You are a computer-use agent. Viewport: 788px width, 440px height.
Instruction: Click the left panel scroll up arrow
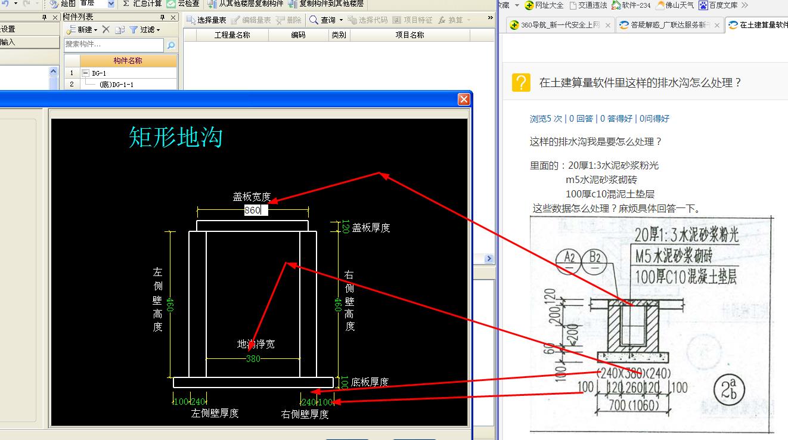coord(54,71)
